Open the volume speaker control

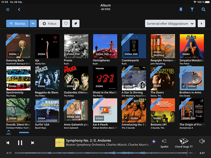click(x=202, y=141)
